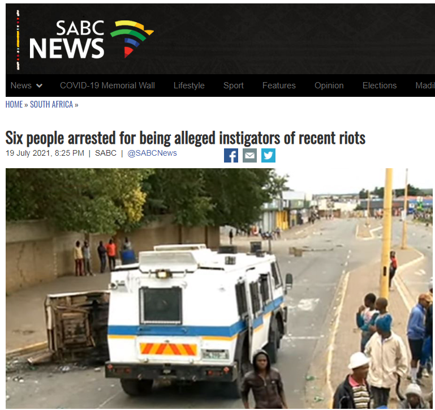
Task: Navigate to Elections section
Action: (x=380, y=86)
